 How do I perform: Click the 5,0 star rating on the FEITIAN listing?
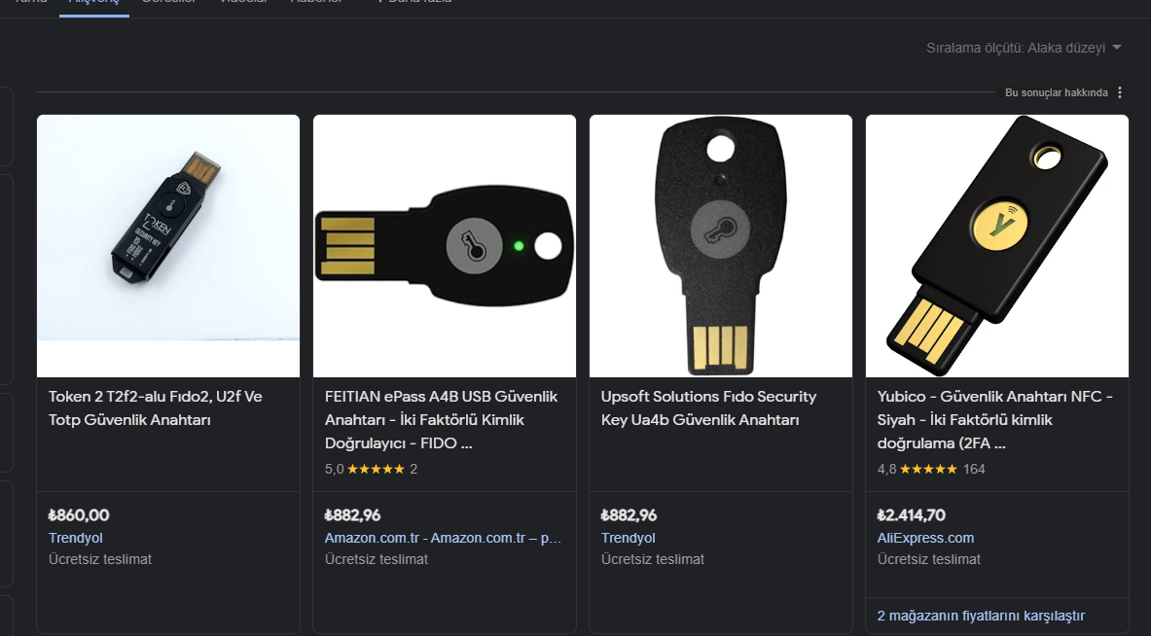click(x=370, y=469)
